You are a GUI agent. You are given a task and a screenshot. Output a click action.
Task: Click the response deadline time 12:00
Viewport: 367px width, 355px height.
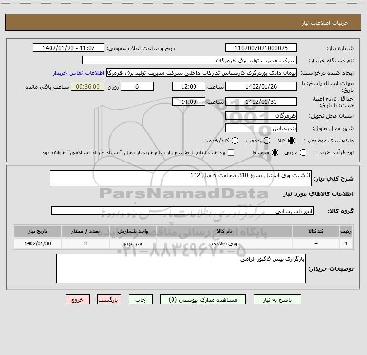[x=189, y=87]
